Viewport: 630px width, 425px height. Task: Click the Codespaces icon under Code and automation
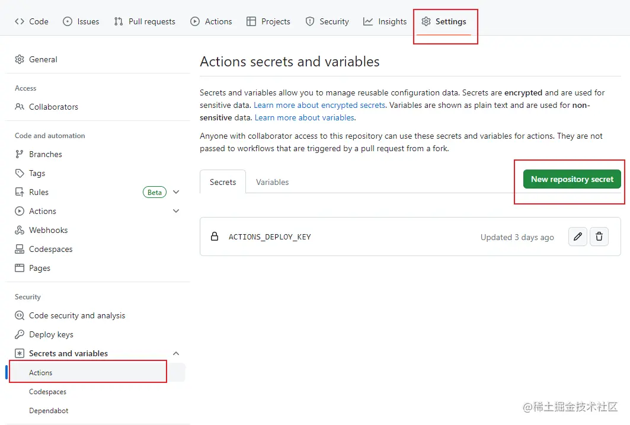coord(20,249)
